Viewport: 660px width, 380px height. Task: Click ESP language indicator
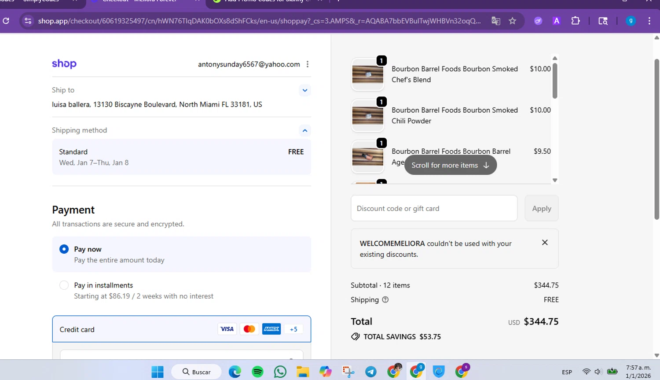pos(567,372)
